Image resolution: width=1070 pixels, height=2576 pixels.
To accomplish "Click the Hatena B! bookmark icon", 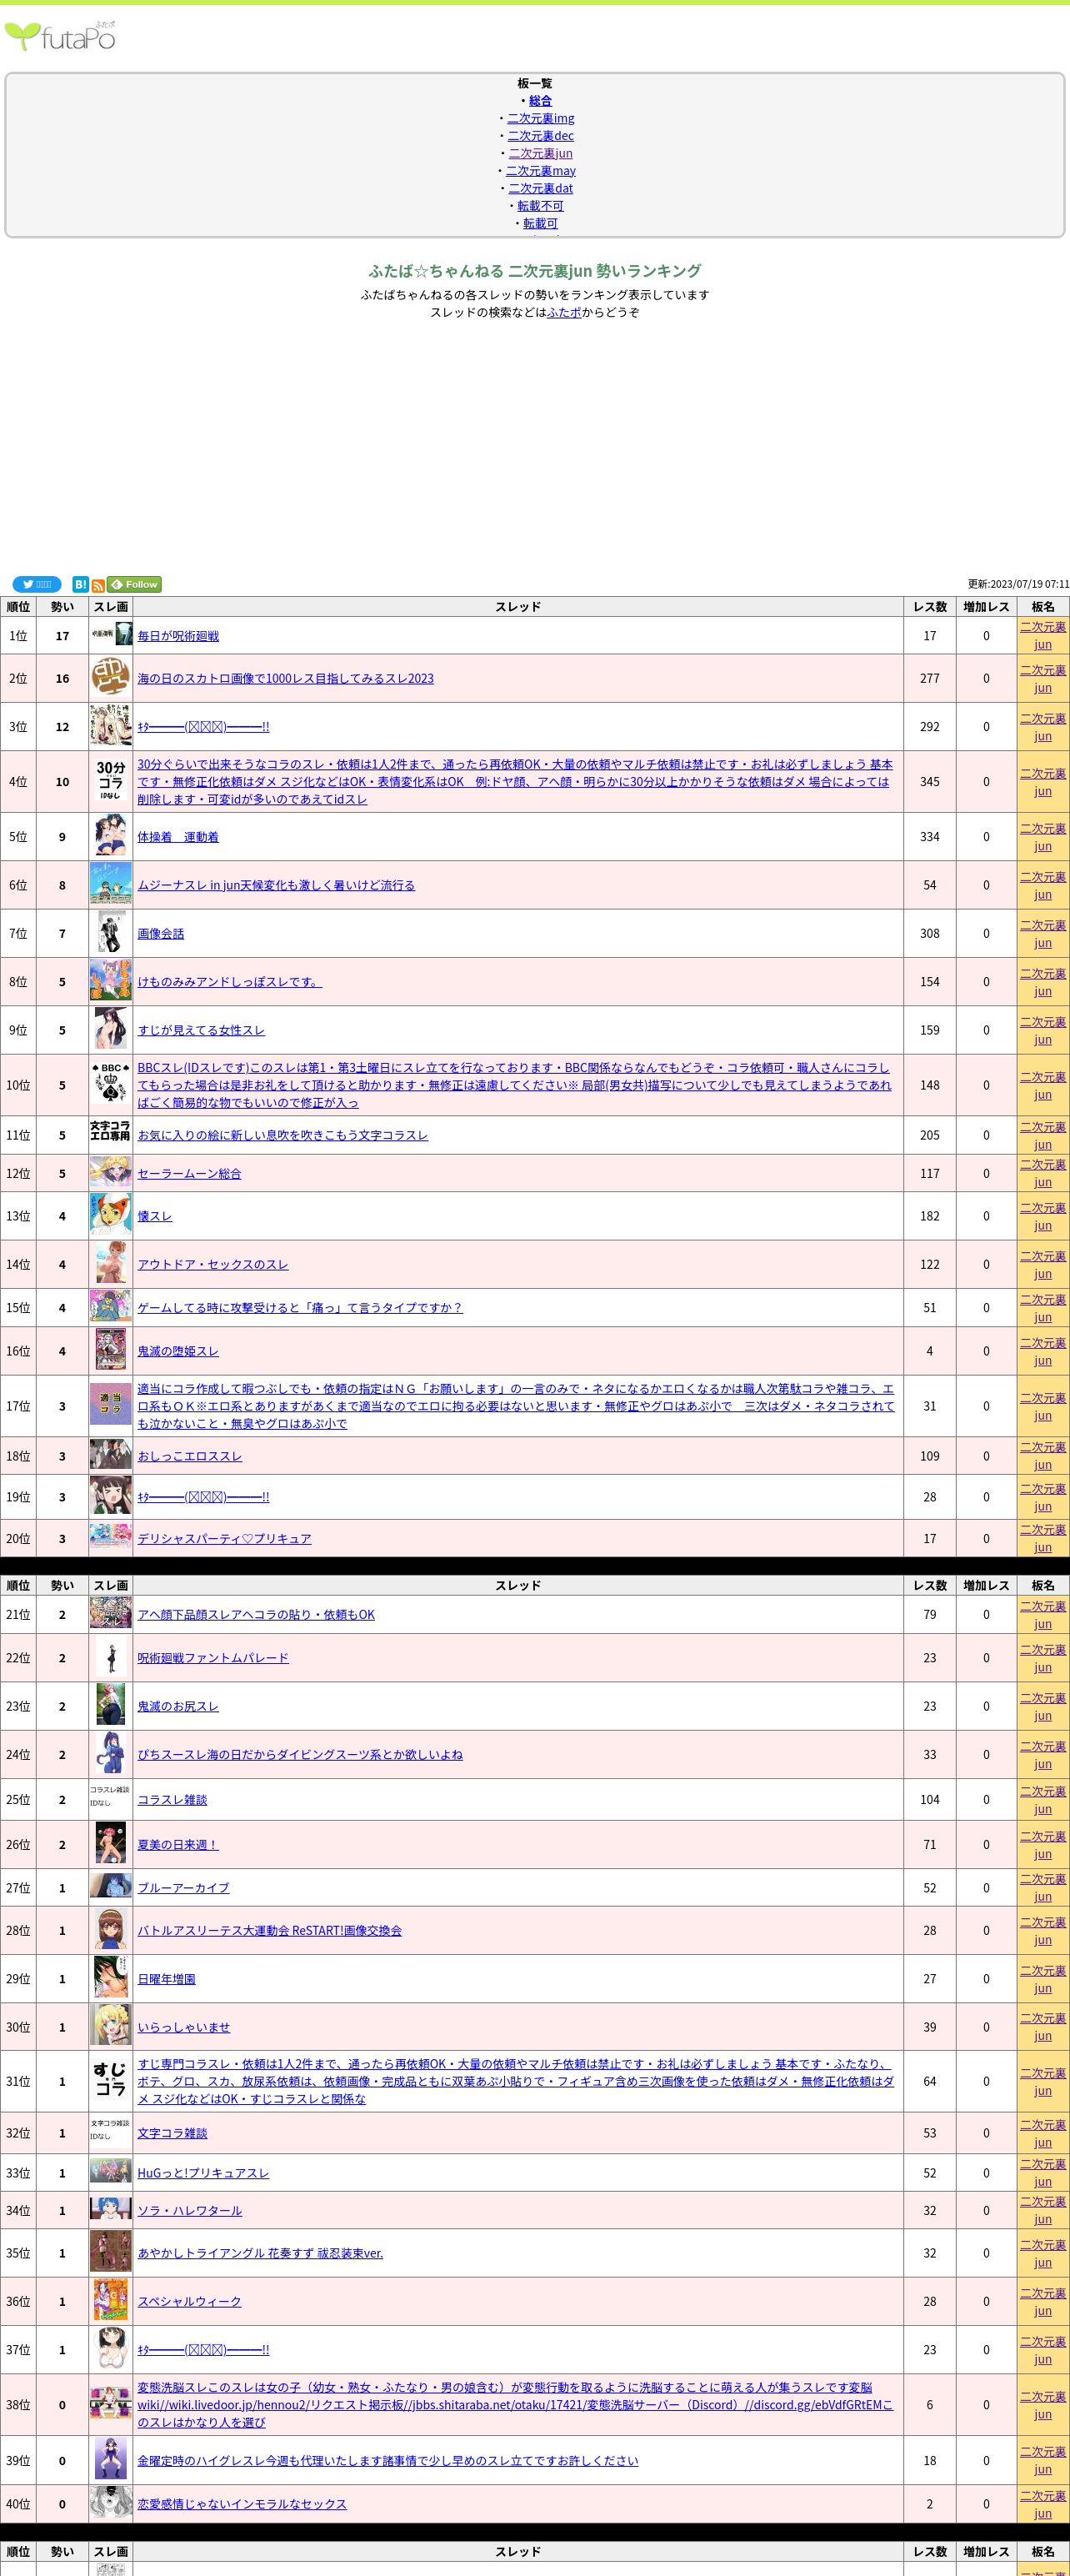I will pyautogui.click(x=80, y=584).
